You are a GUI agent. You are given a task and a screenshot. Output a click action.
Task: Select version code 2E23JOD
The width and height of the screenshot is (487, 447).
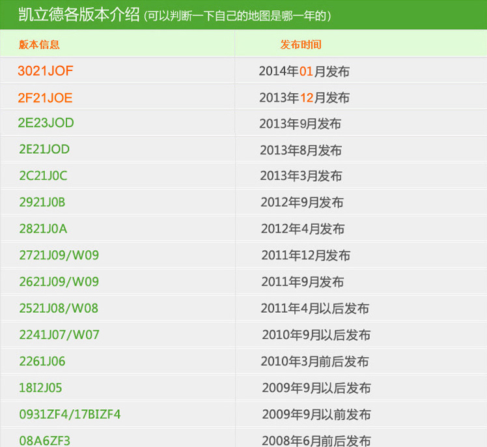click(46, 123)
